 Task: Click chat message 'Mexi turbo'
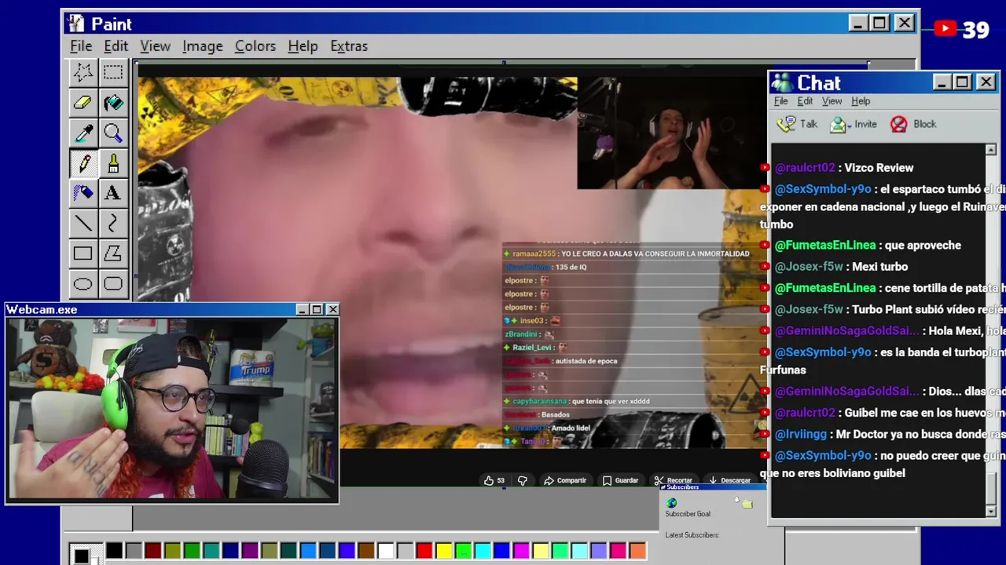tap(879, 266)
